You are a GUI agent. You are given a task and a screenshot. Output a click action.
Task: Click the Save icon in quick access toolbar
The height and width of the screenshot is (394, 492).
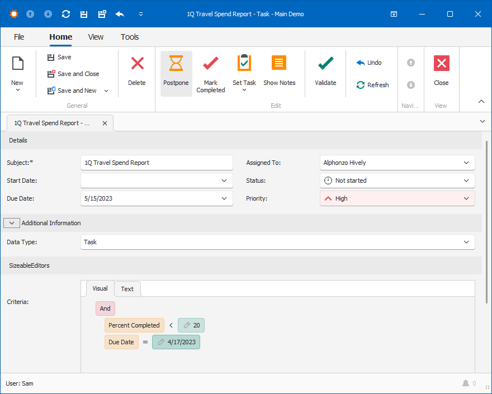[x=84, y=13]
